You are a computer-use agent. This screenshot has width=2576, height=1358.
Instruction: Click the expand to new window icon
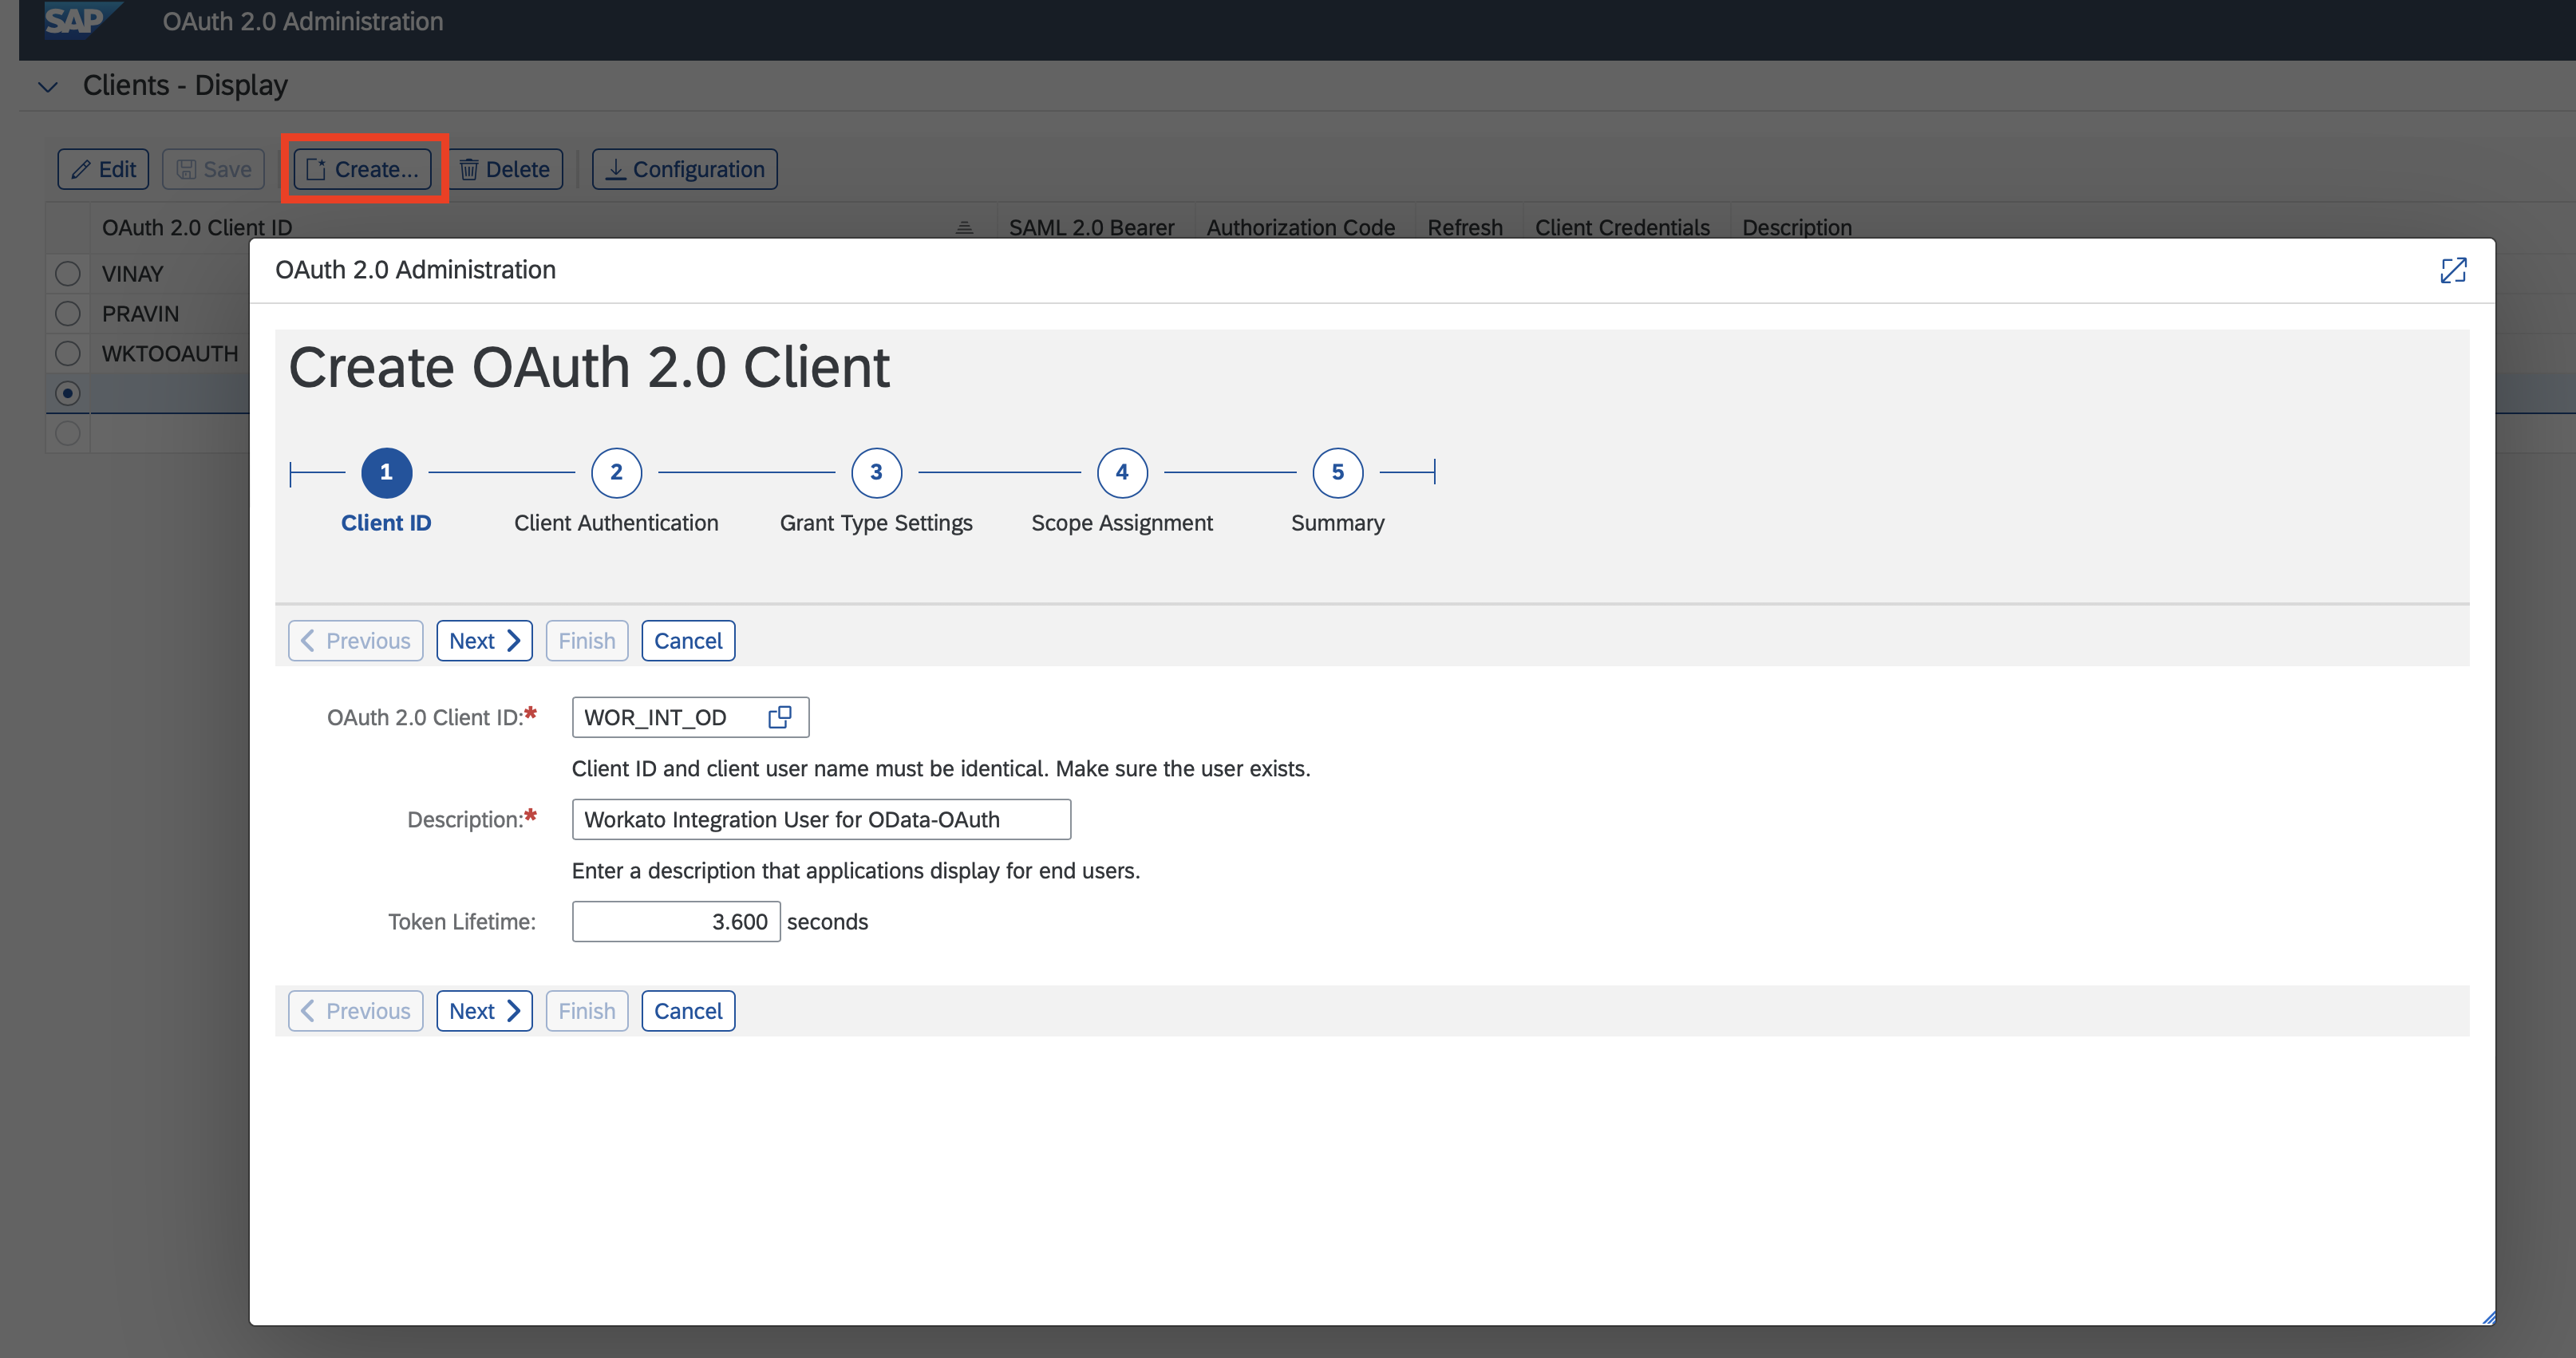2455,269
